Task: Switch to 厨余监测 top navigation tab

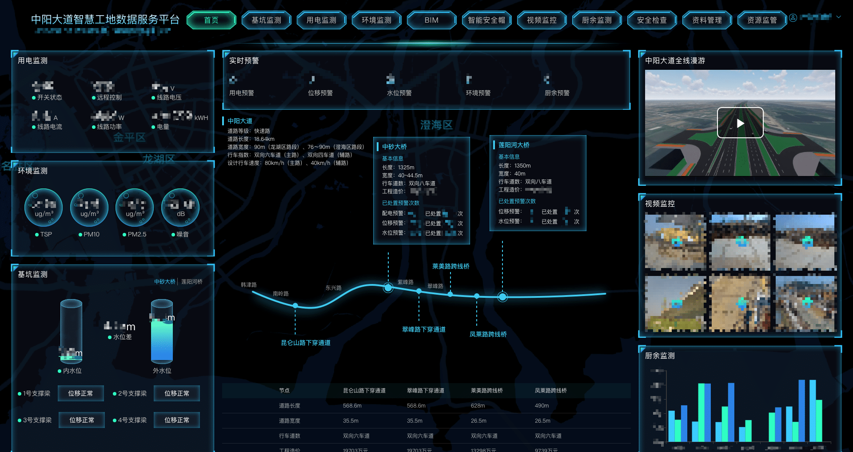Action: (x=597, y=20)
